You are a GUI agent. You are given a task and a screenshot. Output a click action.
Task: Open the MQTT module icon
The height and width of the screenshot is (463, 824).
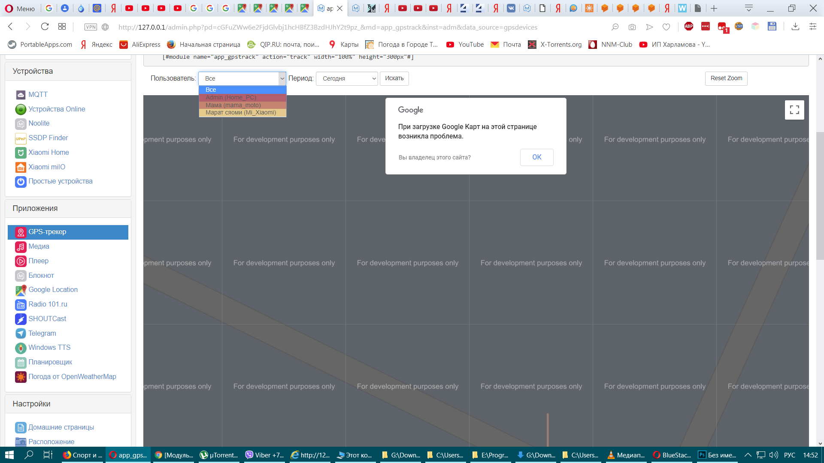pos(21,95)
